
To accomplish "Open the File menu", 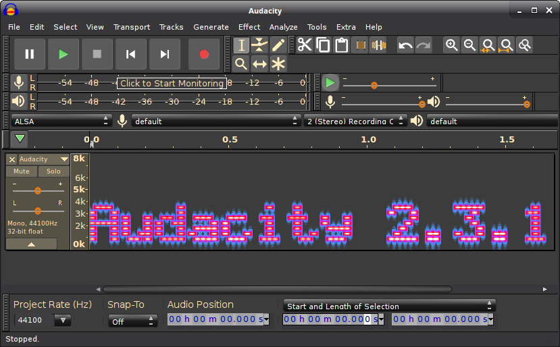I will pos(14,27).
